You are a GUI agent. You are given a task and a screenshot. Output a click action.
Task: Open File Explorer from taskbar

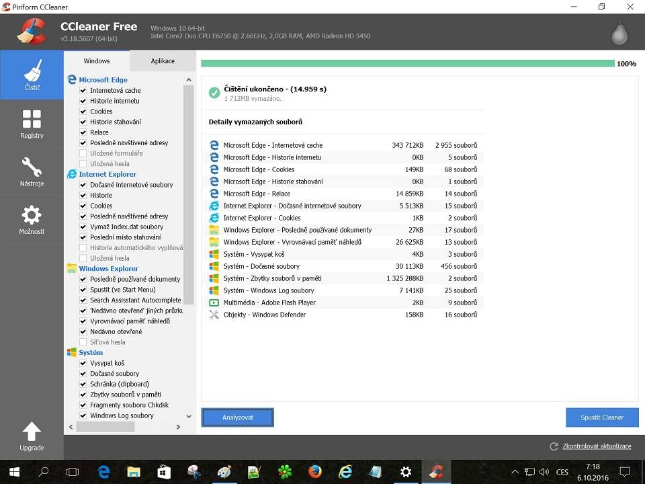pyautogui.click(x=134, y=472)
